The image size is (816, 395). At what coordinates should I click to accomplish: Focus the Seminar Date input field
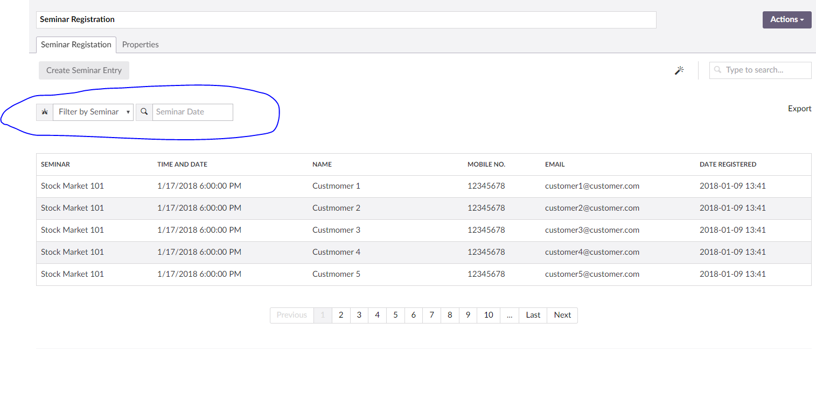192,112
